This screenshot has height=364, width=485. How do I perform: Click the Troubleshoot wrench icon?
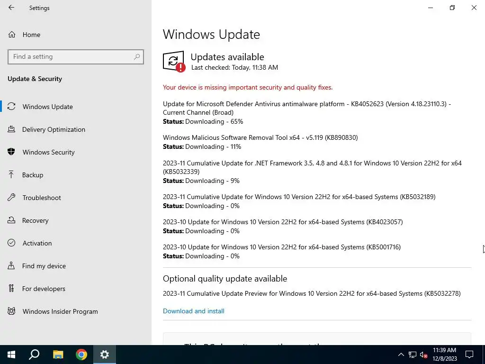11,197
